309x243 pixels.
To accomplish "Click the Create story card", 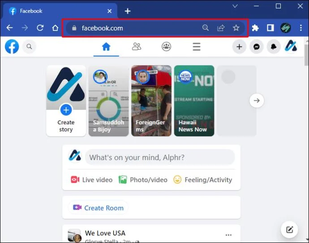I will click(x=66, y=101).
